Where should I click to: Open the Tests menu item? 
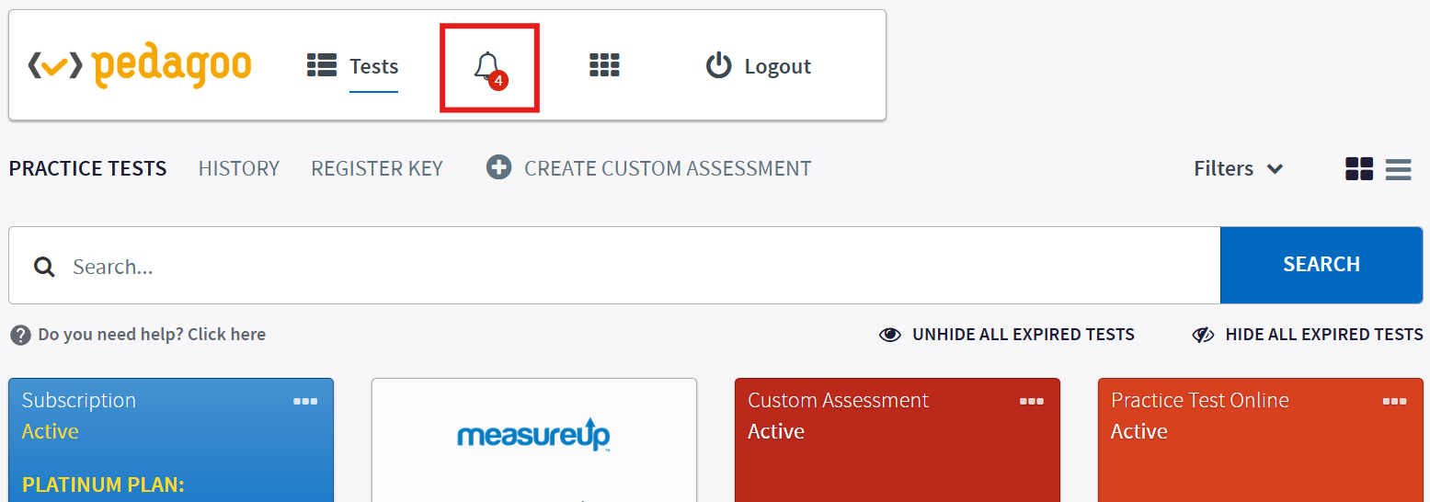(x=353, y=66)
